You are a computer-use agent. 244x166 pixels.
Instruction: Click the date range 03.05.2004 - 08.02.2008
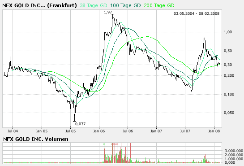tap(197, 13)
